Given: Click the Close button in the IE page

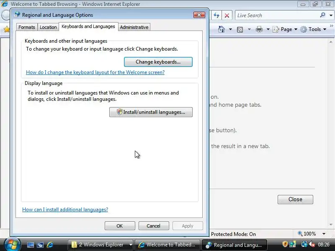Looking at the screenshot, I should click(x=295, y=200).
